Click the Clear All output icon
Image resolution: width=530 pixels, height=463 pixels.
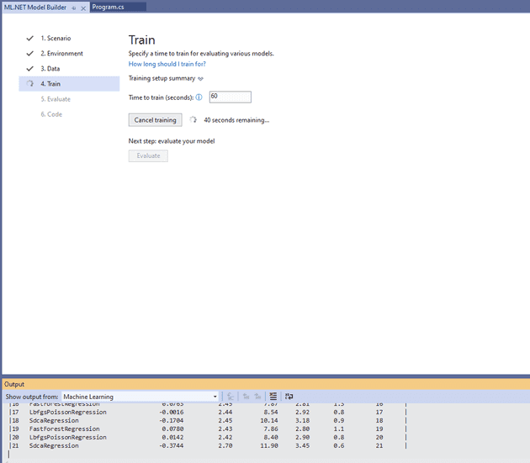273,396
